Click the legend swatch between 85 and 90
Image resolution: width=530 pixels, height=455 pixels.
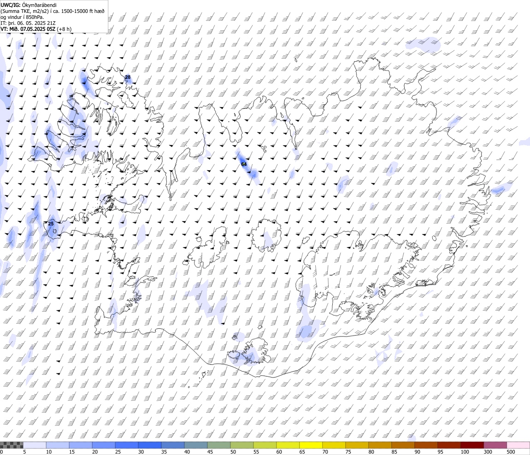click(403, 445)
